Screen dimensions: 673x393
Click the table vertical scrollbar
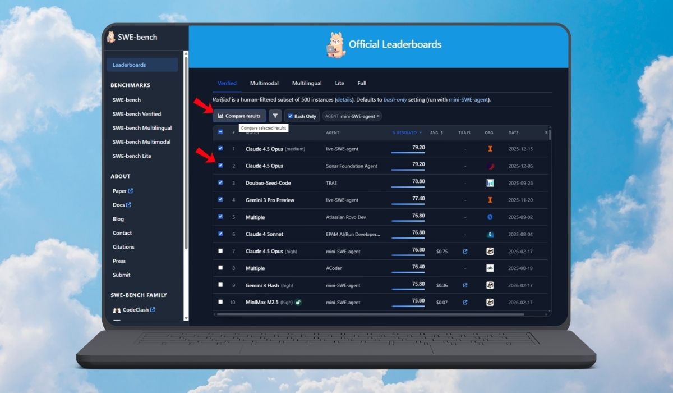click(550, 134)
